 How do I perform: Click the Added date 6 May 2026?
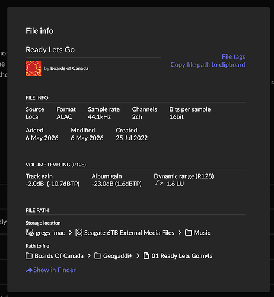pos(42,138)
